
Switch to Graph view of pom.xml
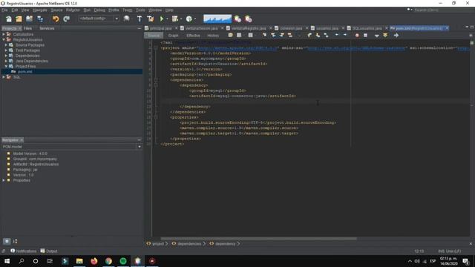173,36
